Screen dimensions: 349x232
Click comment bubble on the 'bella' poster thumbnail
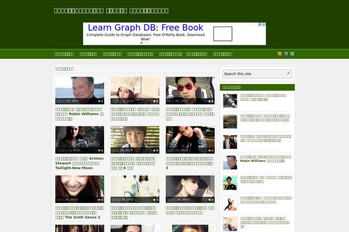101,151
